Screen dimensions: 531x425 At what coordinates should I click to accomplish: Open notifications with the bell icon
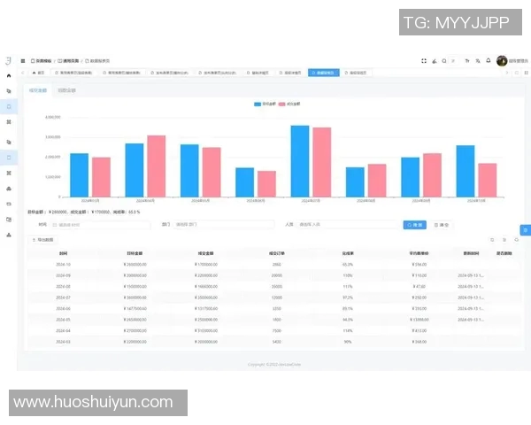click(488, 61)
